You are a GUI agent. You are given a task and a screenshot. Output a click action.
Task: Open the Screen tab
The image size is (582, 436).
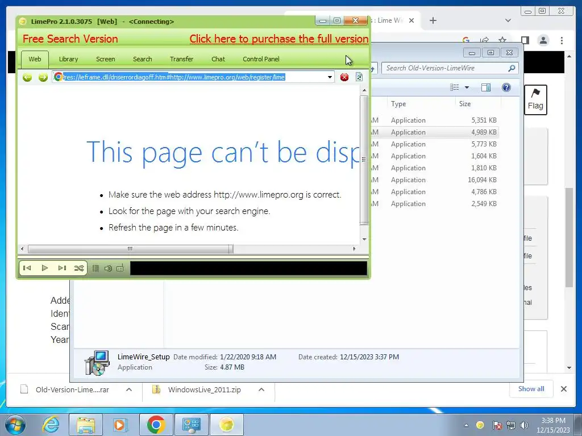(105, 59)
